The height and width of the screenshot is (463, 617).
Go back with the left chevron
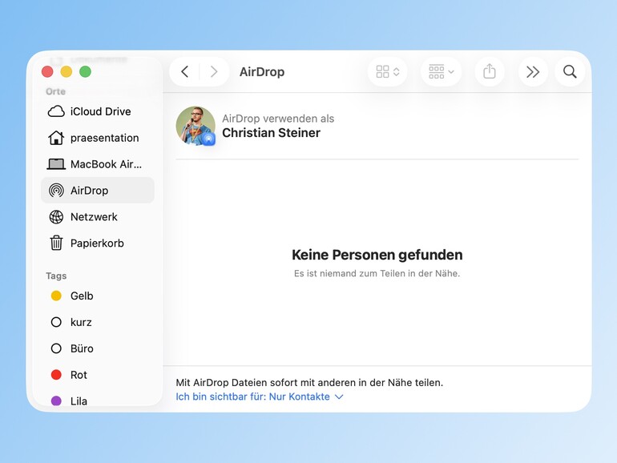click(184, 71)
